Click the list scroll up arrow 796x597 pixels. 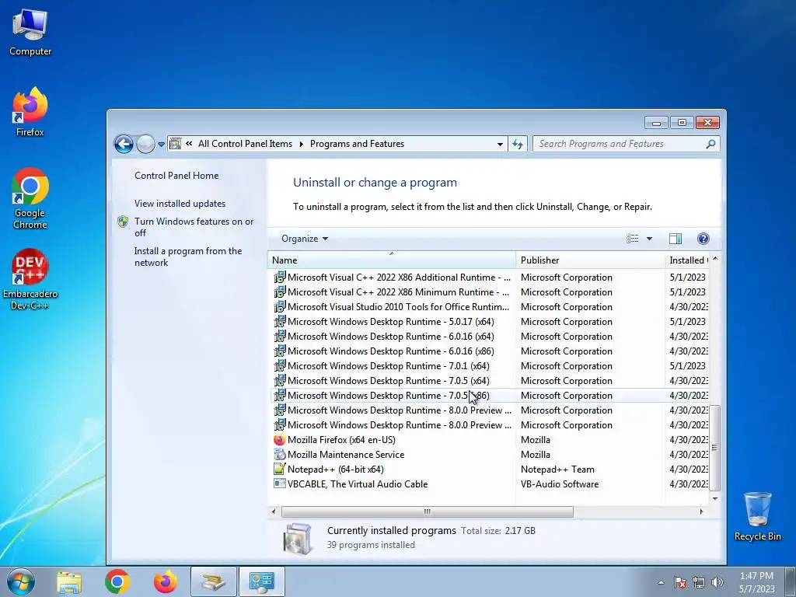(715, 259)
